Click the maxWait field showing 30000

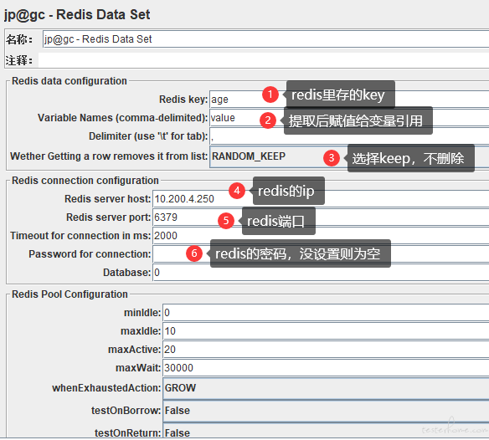coord(326,368)
